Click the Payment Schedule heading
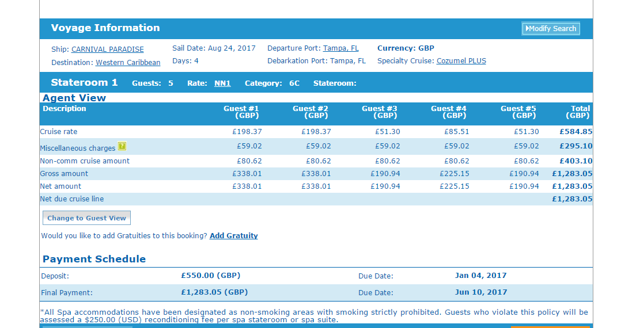 coord(94,259)
